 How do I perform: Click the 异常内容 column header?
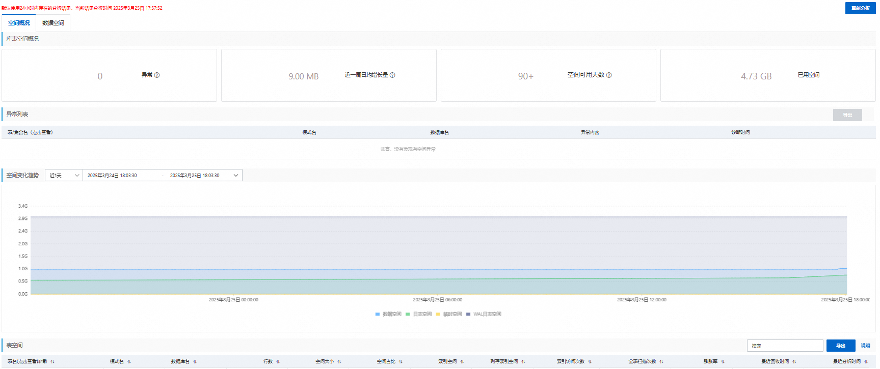[x=590, y=132]
